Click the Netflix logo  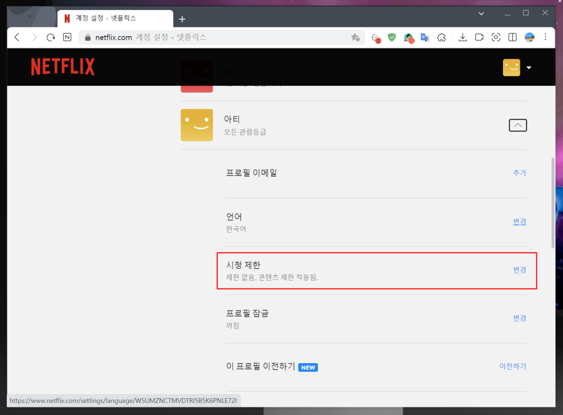click(63, 67)
